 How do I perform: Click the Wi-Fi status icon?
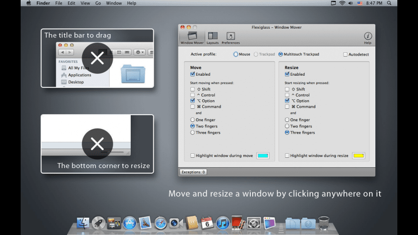342,3
